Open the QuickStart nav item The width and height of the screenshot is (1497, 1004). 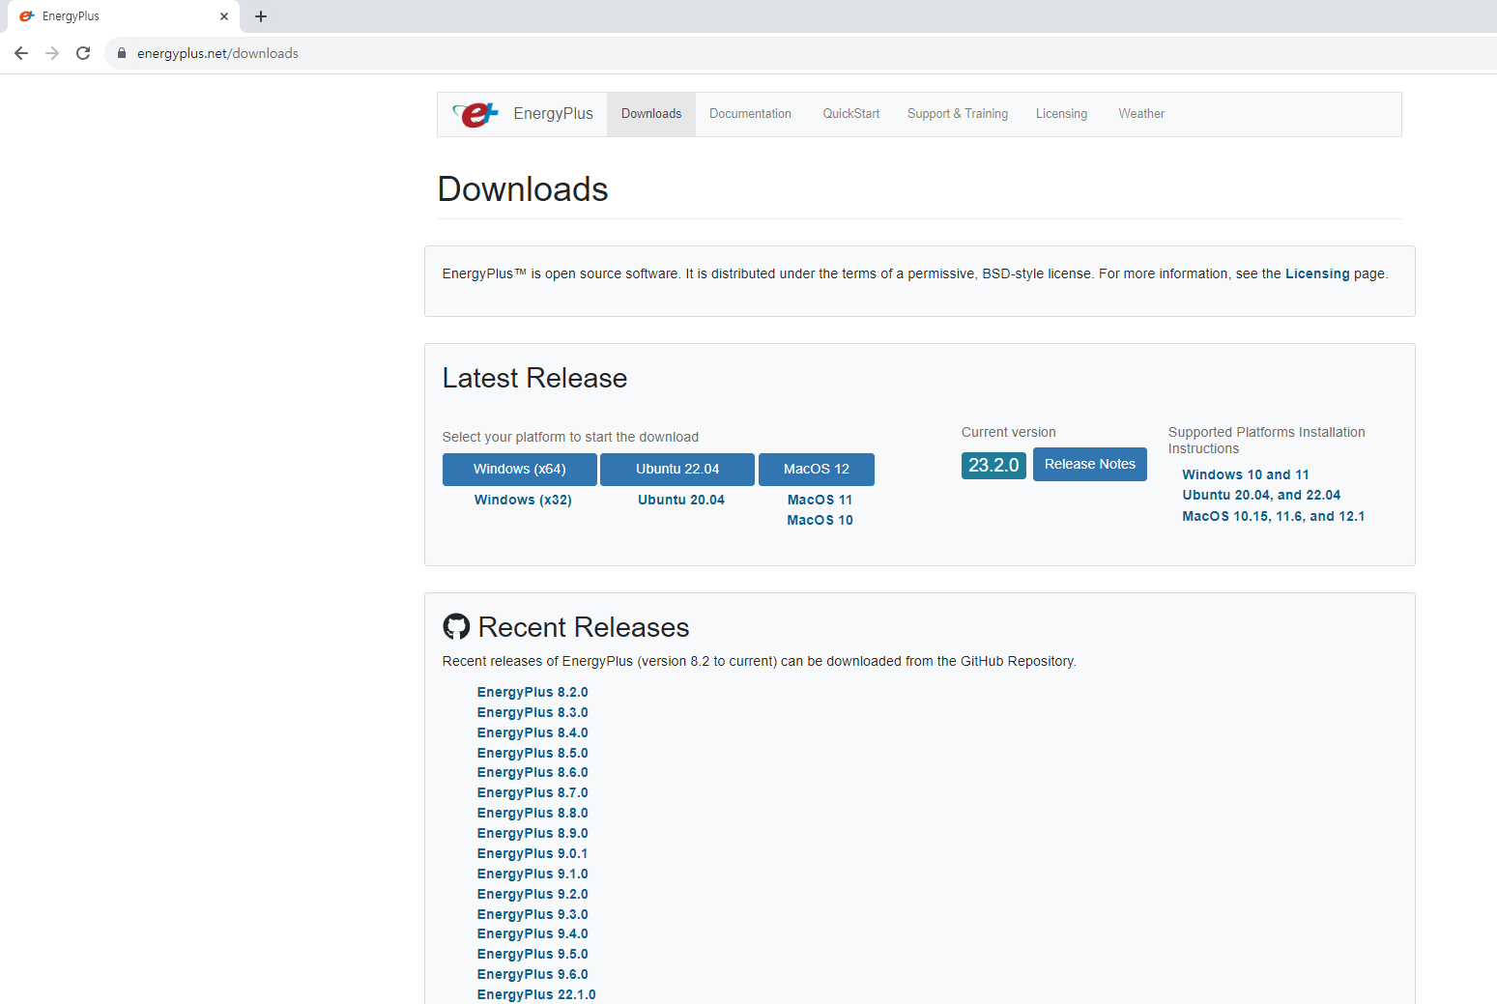851,114
